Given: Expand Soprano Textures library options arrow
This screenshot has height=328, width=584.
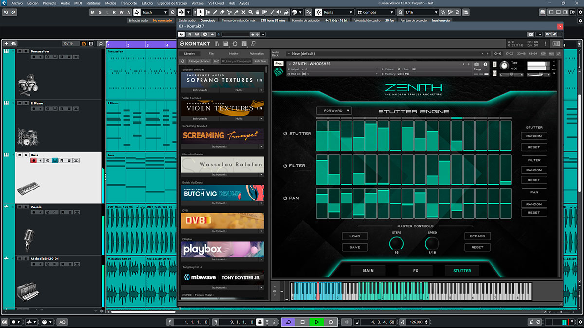Looking at the screenshot, I should pos(261,90).
